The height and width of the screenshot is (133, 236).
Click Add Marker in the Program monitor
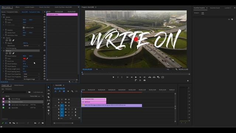coord(113,77)
